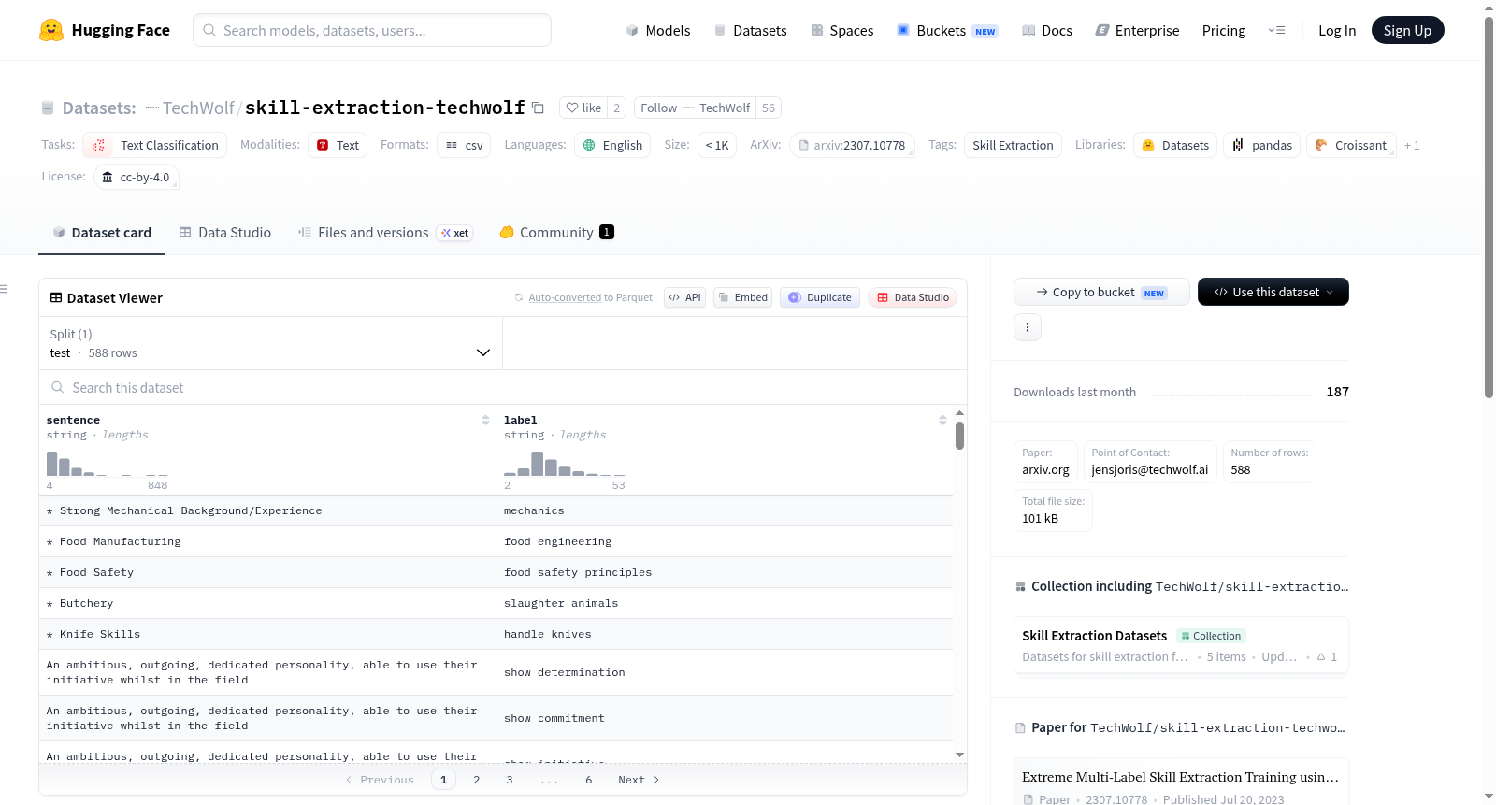1496x805 pixels.
Task: Open the cc-by-4.0 license tag
Action: (137, 177)
